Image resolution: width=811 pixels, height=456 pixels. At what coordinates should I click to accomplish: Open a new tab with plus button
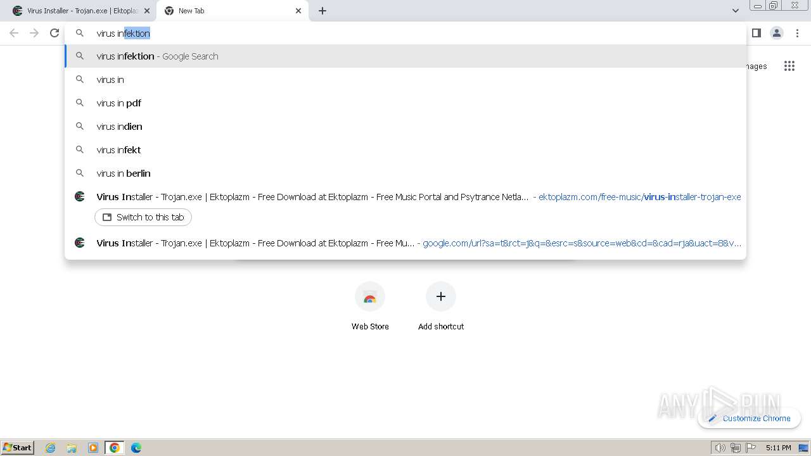322,11
